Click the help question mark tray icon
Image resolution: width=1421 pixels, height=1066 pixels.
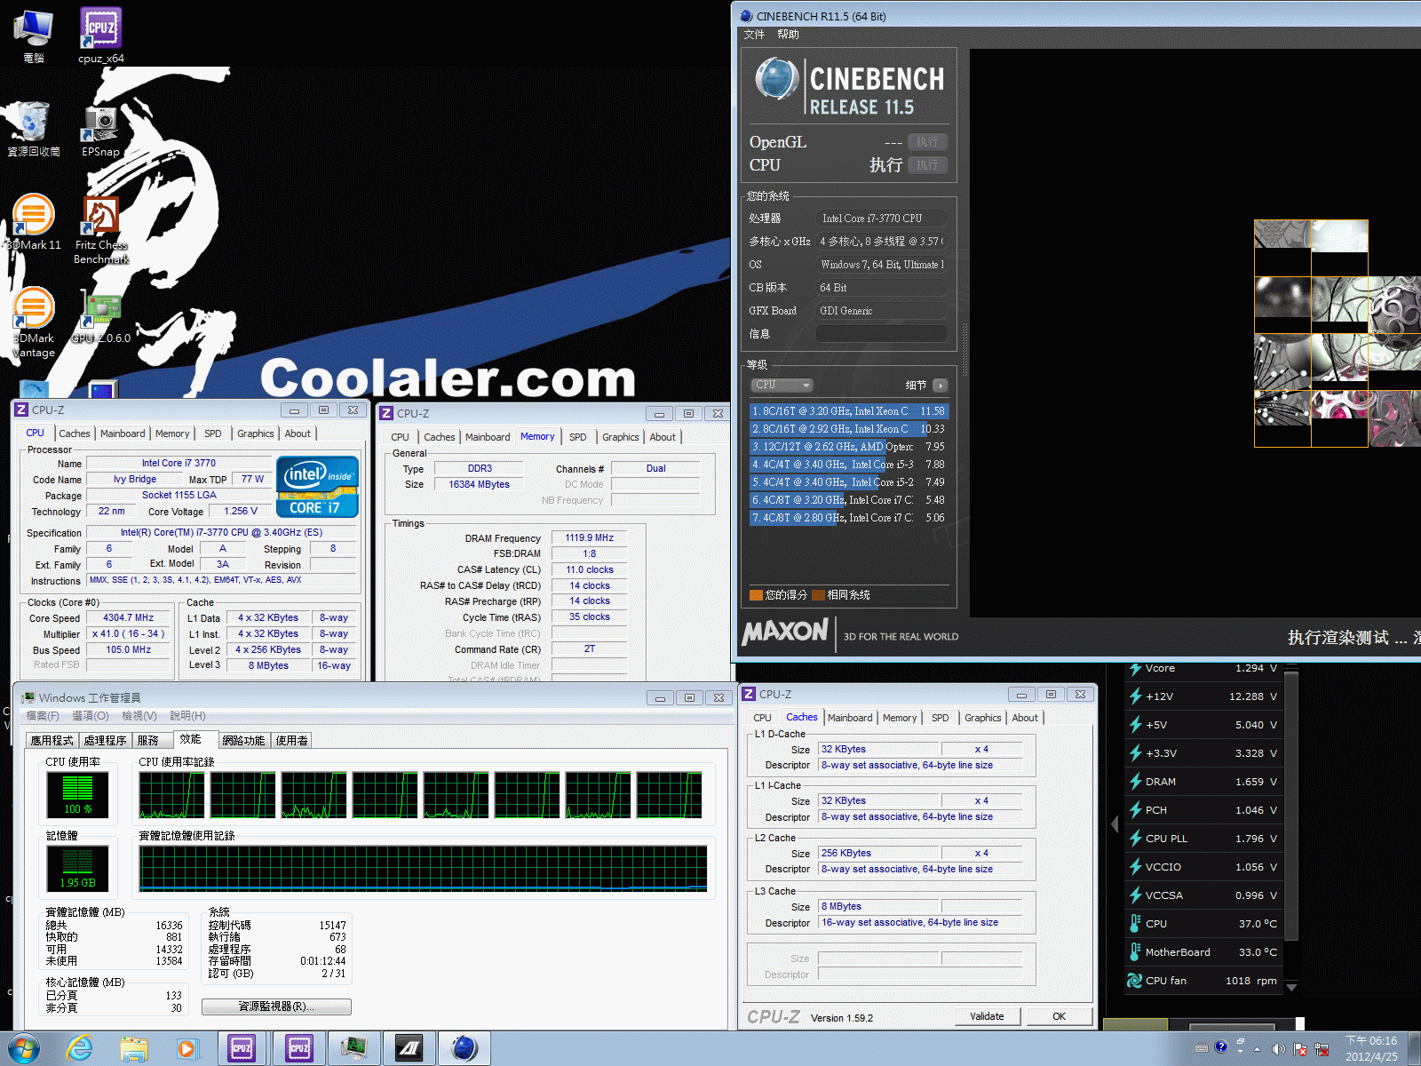coord(1220,1047)
